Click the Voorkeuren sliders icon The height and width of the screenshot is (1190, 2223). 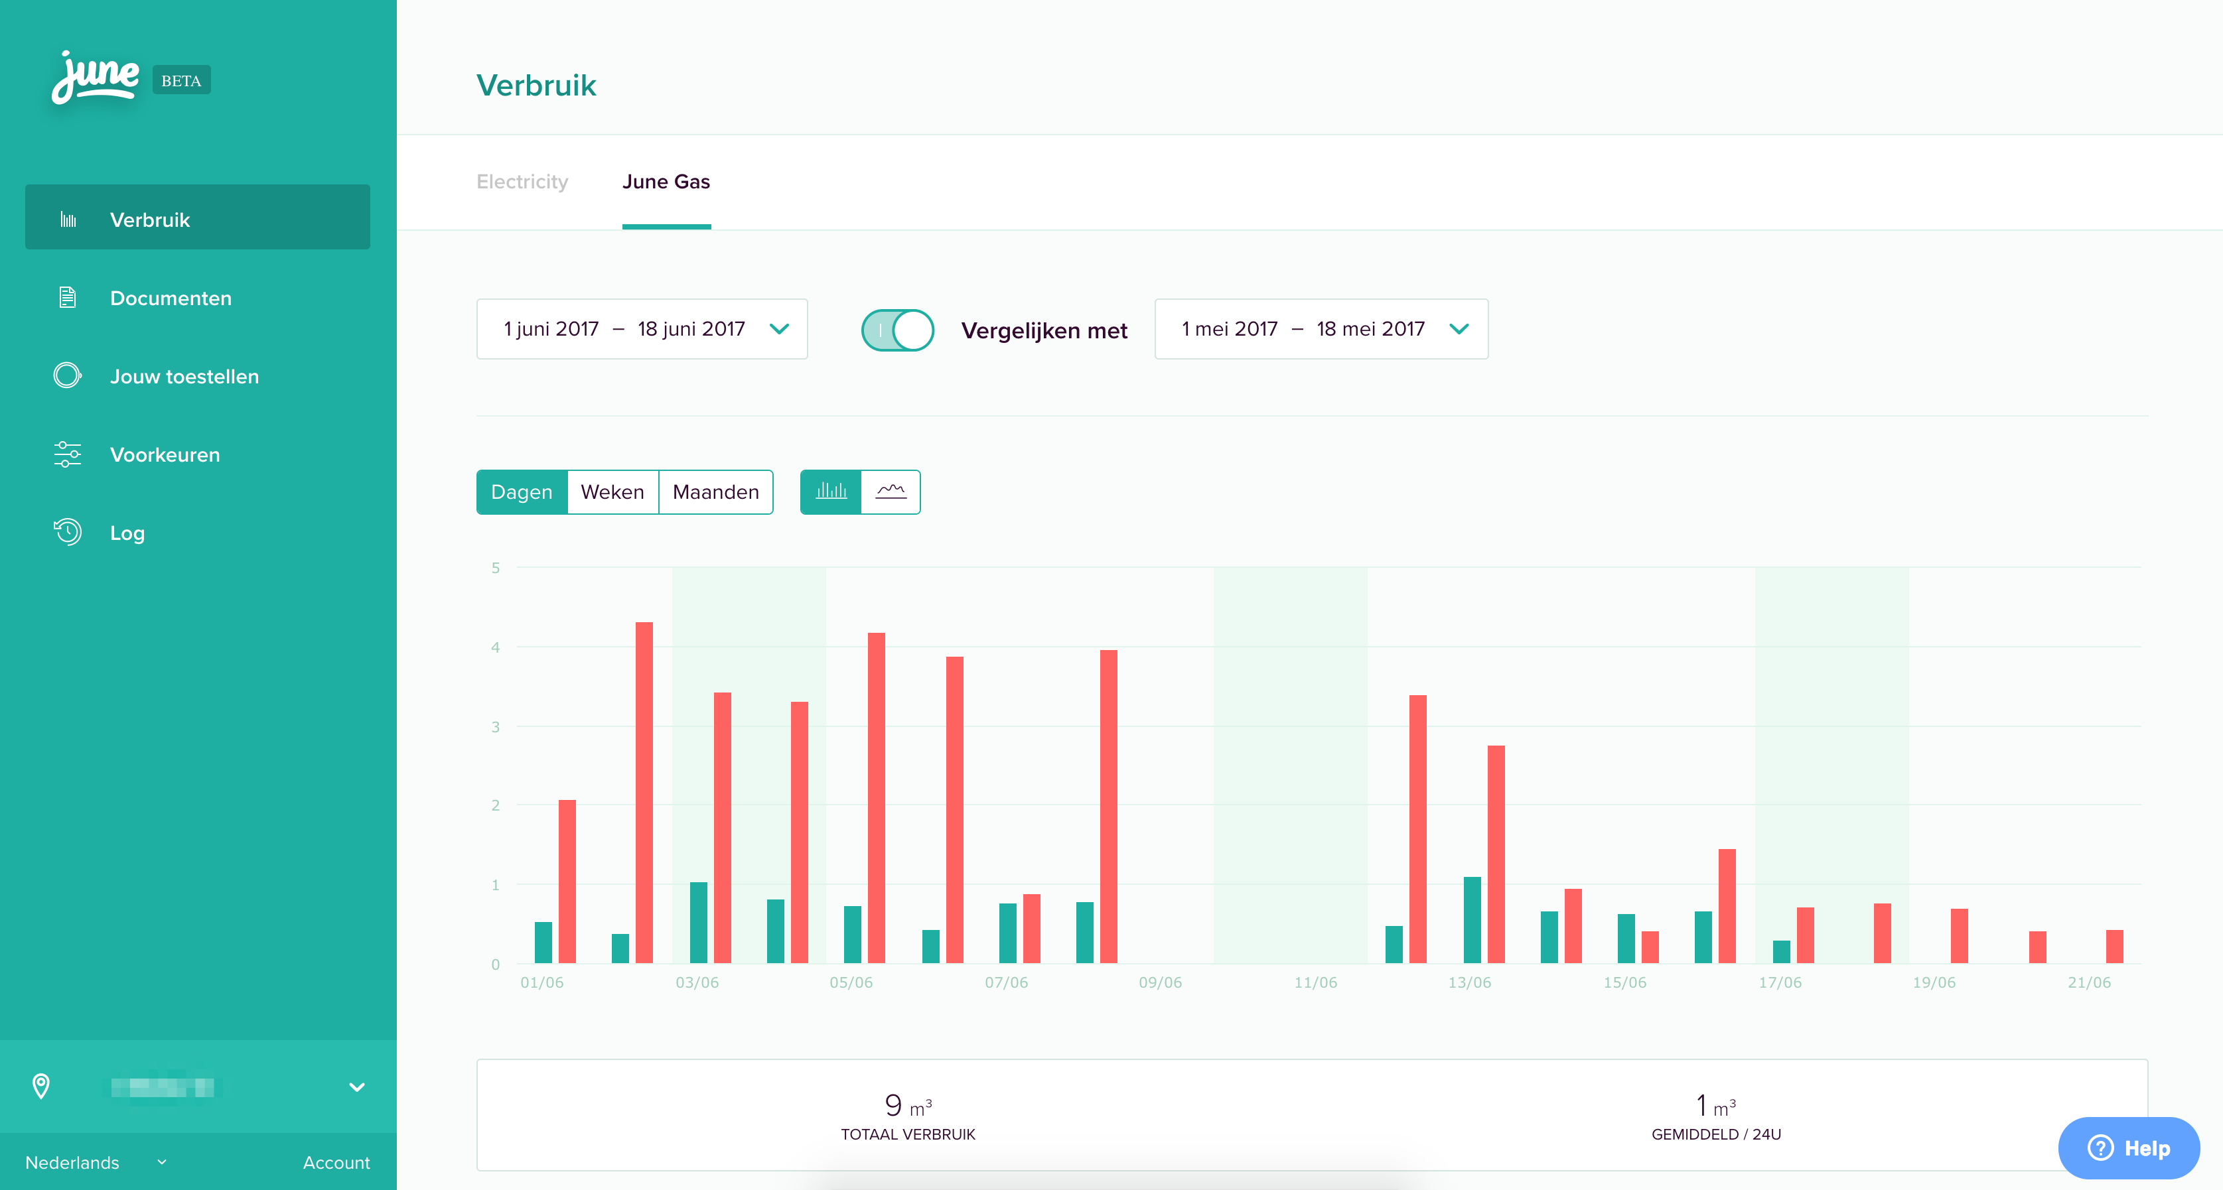click(x=67, y=454)
